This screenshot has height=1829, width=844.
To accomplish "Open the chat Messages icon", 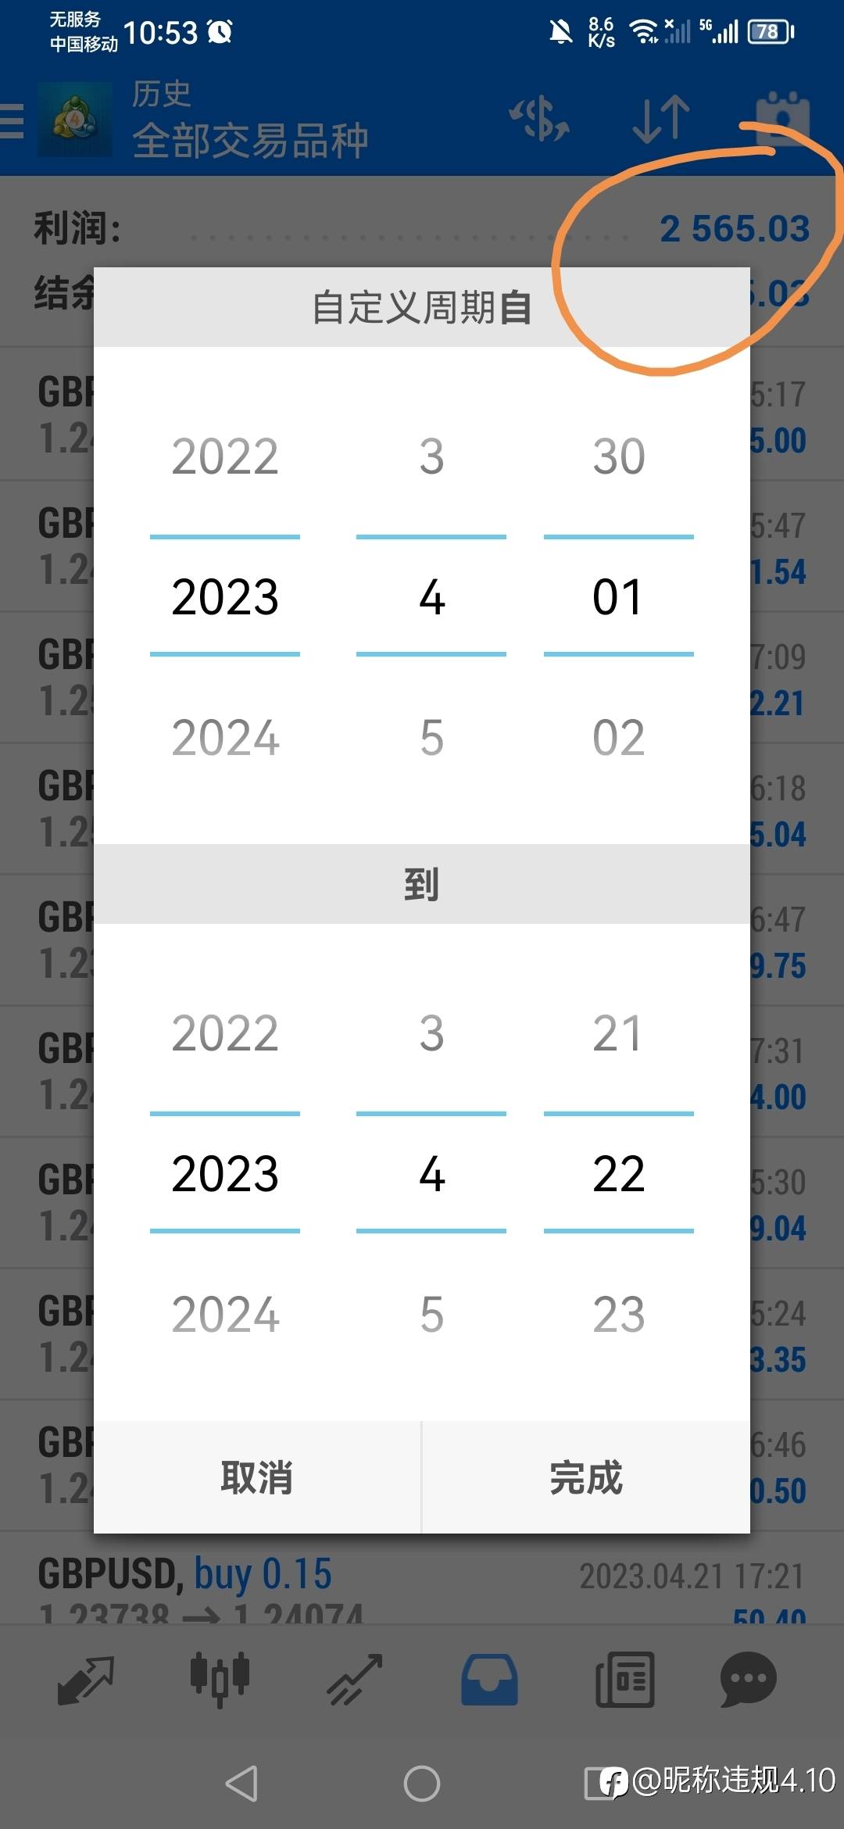I will (x=748, y=1680).
